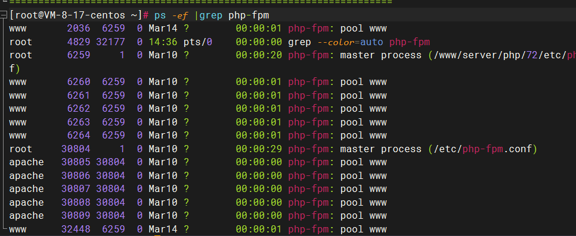576x236 pixels.
Task: Select PID 30806 of the apache process
Action: [76, 176]
